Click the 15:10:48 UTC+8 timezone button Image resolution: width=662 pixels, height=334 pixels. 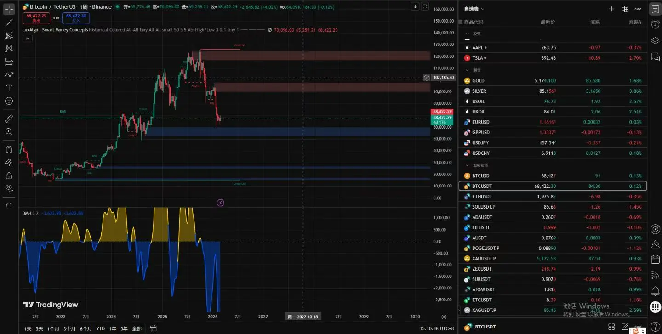pos(436,328)
